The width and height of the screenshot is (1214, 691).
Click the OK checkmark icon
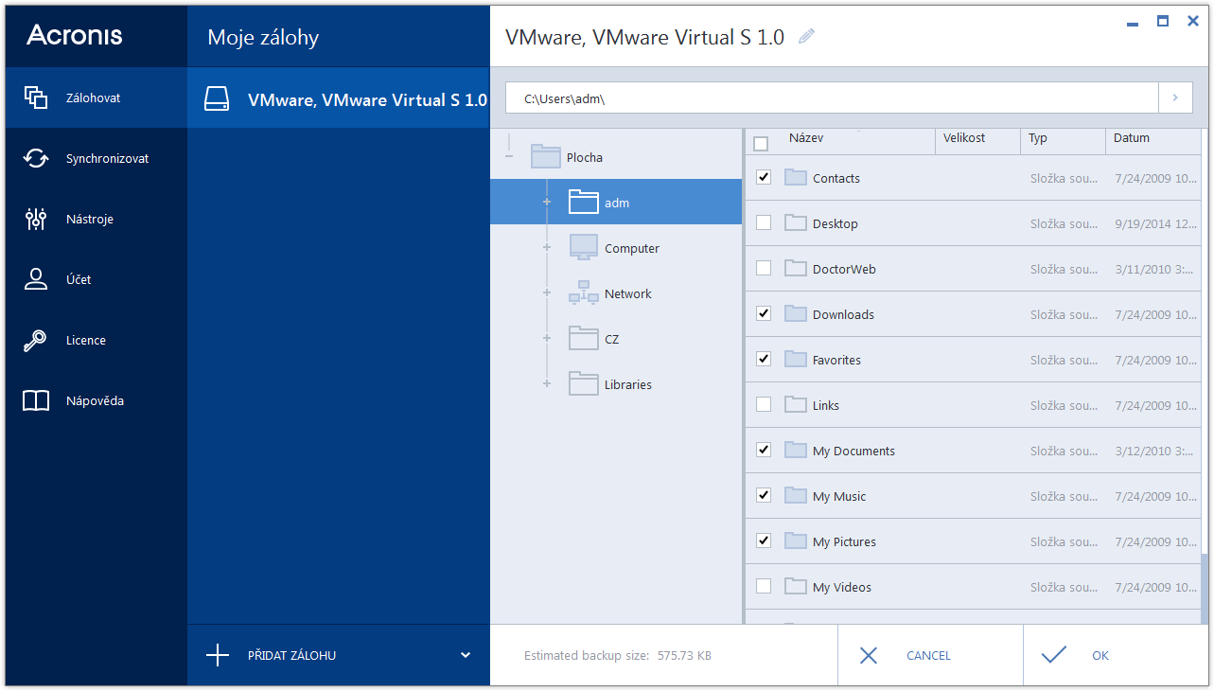1053,655
